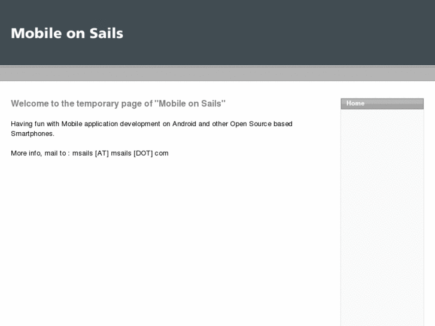The width and height of the screenshot is (435, 326).
Task: Click the word "Welcome" in the heading
Action: (29, 103)
